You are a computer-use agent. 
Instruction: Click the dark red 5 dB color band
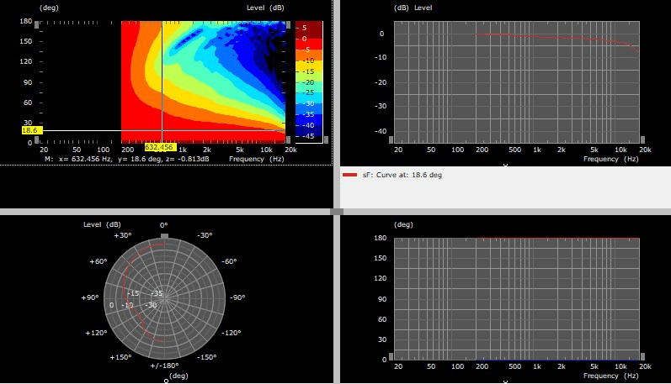[x=309, y=29]
